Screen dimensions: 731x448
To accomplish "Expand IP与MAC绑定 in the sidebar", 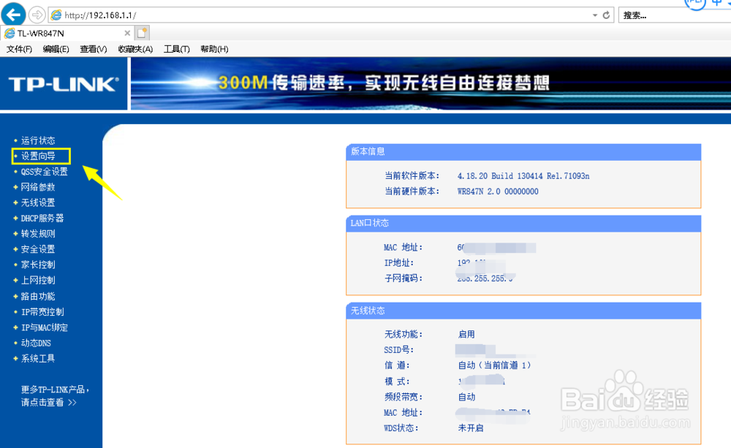I will [45, 327].
